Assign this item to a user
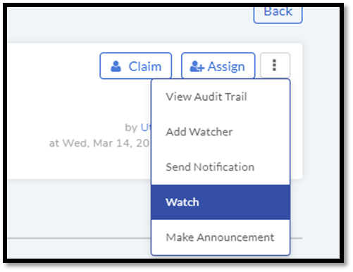 [x=218, y=66]
